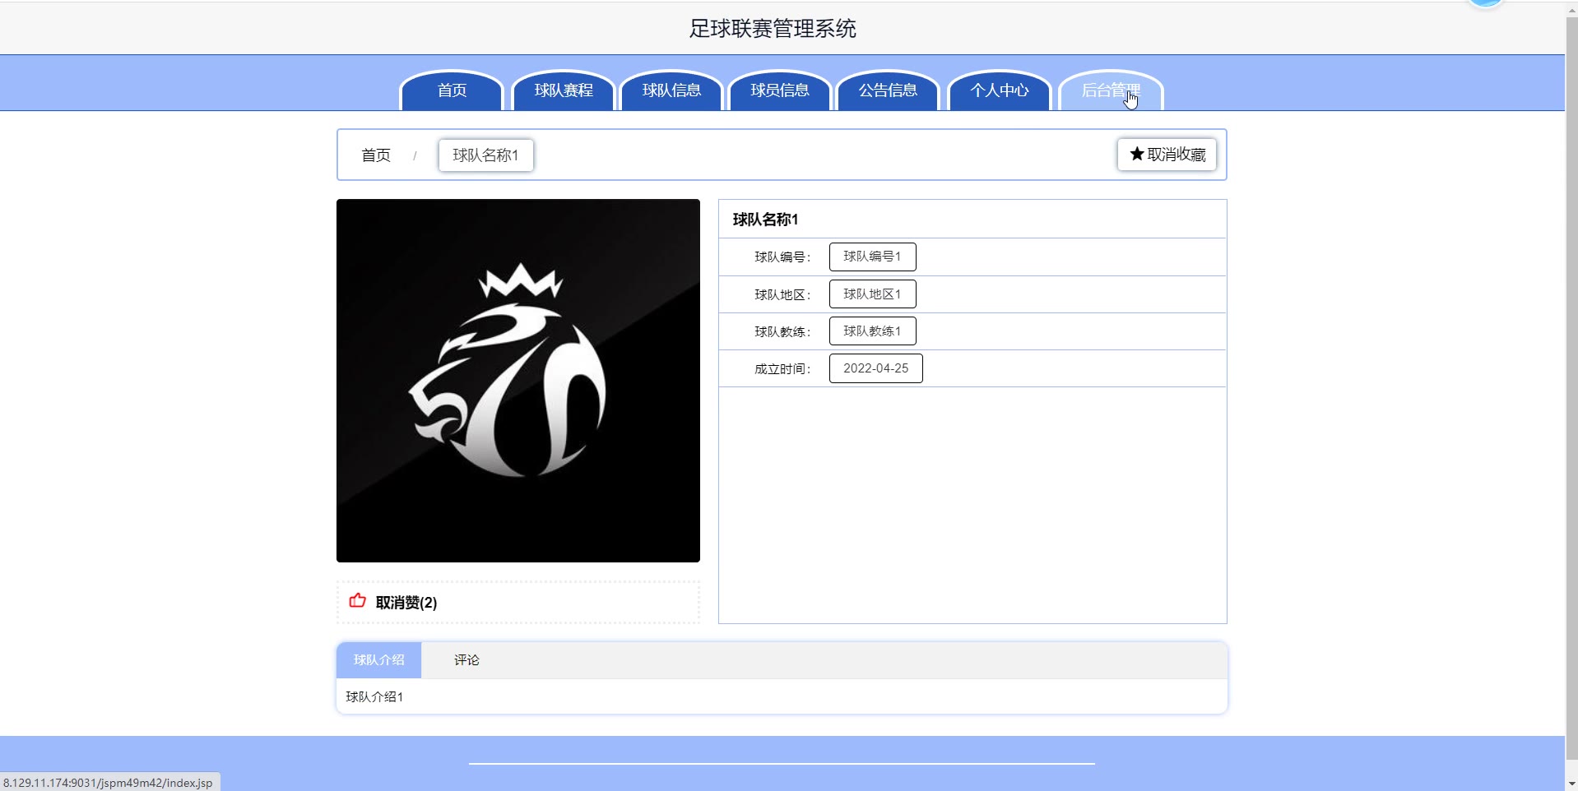Image resolution: width=1578 pixels, height=791 pixels.
Task: Click the scrollbar down arrow
Action: click(x=1571, y=784)
